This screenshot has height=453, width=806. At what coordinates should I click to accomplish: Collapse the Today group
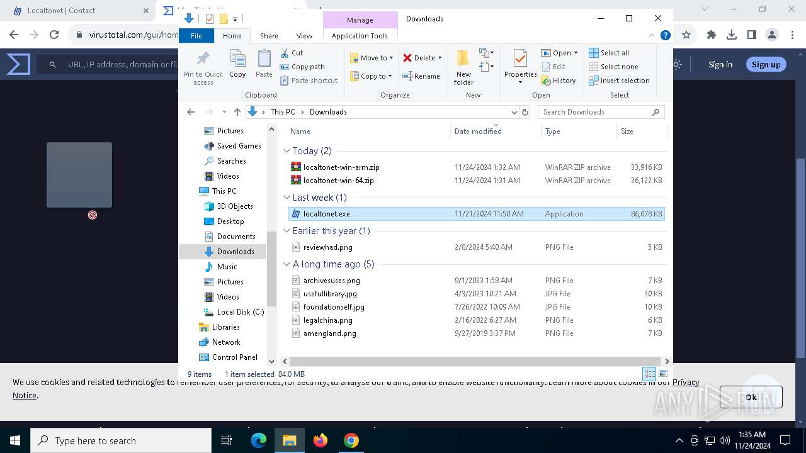coord(287,151)
